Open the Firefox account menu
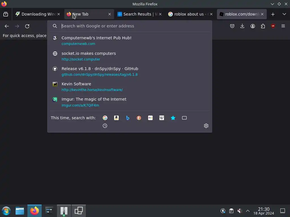The image size is (290, 217). coord(253,26)
